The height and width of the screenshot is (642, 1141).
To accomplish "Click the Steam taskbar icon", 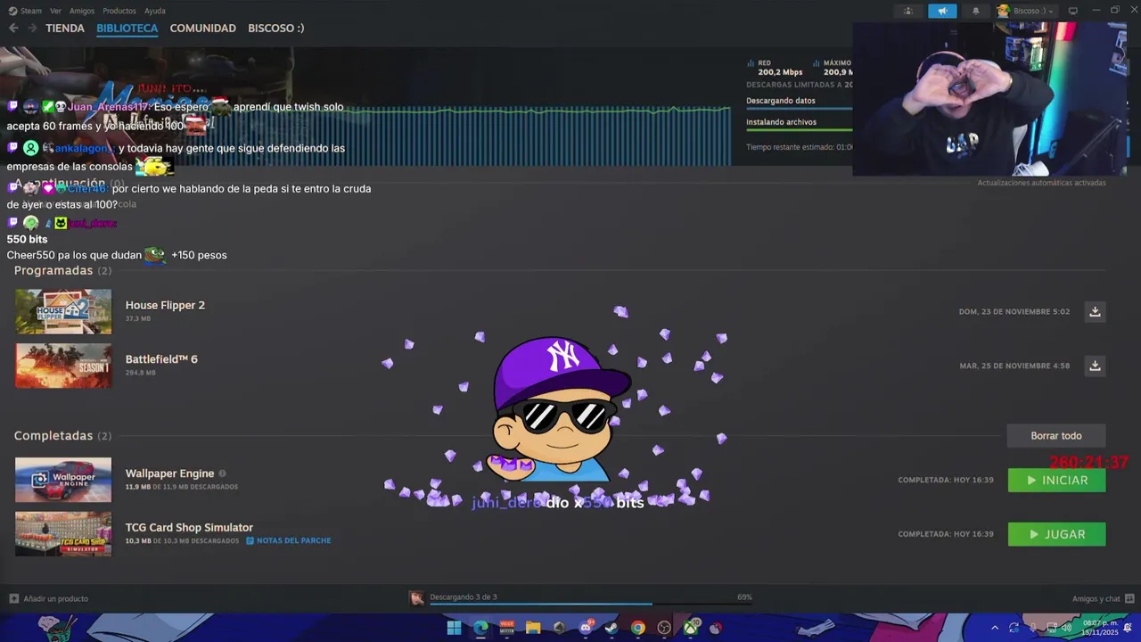I will coord(612,628).
